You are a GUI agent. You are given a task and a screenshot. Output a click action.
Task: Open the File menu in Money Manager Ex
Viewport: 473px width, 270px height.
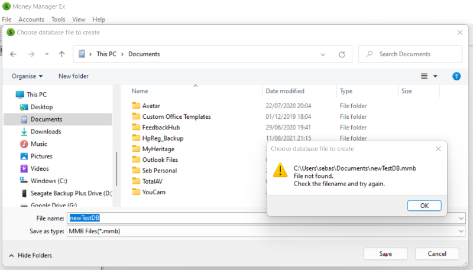(7, 19)
